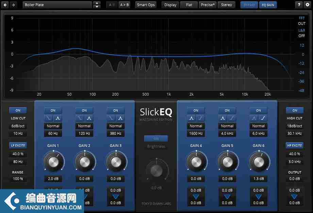This screenshot has width=313, height=213.
Task: Toggle the HIGH CUT ON switch
Action: (x=295, y=110)
